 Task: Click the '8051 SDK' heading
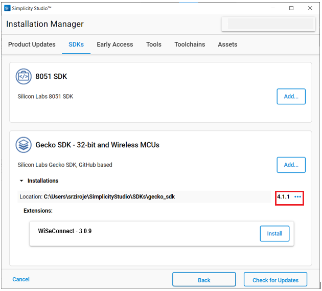point(51,76)
